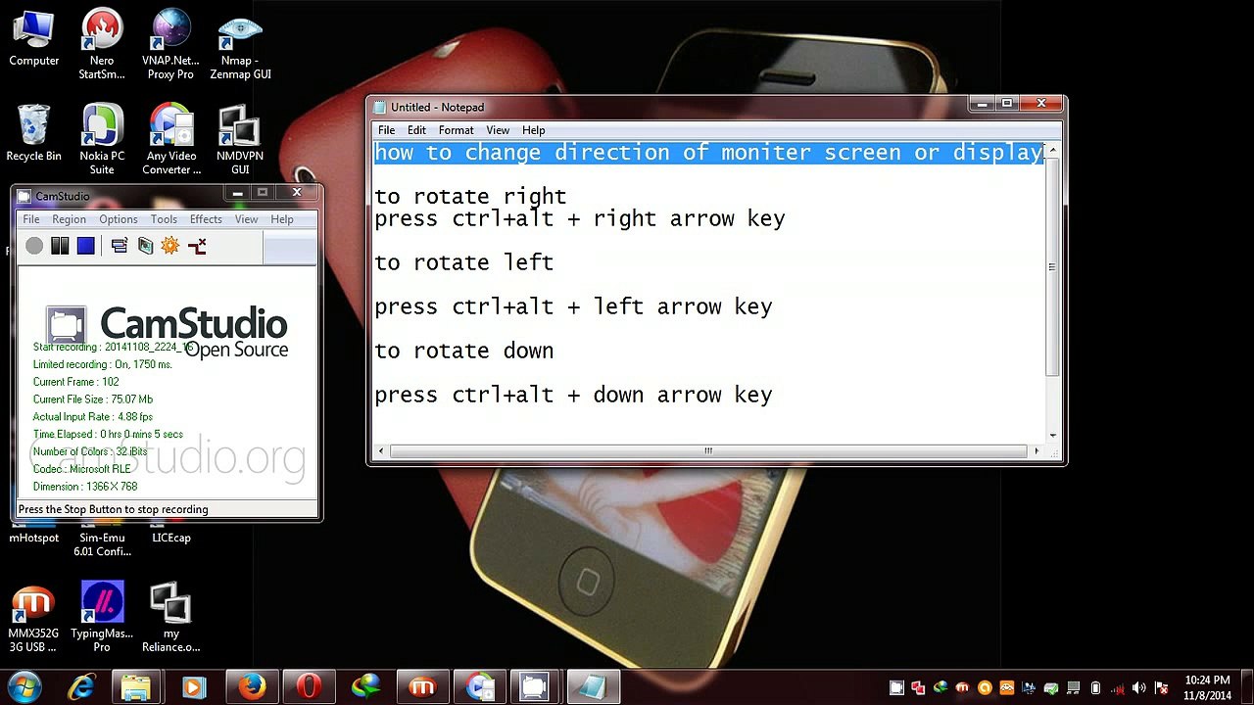Viewport: 1254px width, 705px height.
Task: Click the Notepad scroll-left arrow
Action: pyautogui.click(x=381, y=450)
